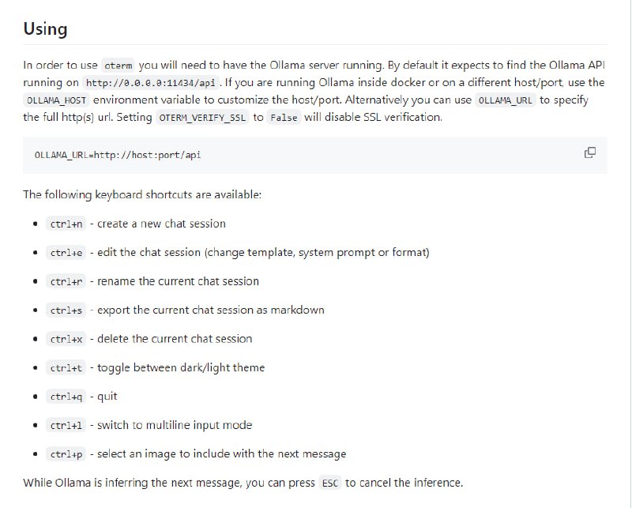Copy the OLLAMA_URL code snippet
The height and width of the screenshot is (508, 632).
pos(589,152)
